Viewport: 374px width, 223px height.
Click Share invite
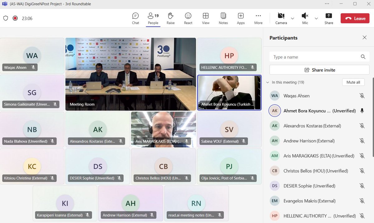[319, 70]
